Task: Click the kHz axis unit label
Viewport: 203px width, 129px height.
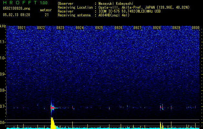Action: pos(3,26)
